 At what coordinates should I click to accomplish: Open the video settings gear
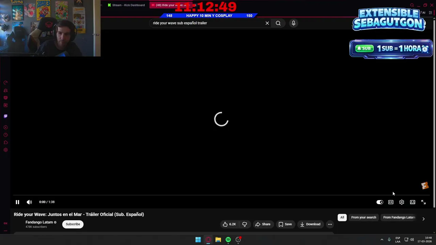coord(402,202)
